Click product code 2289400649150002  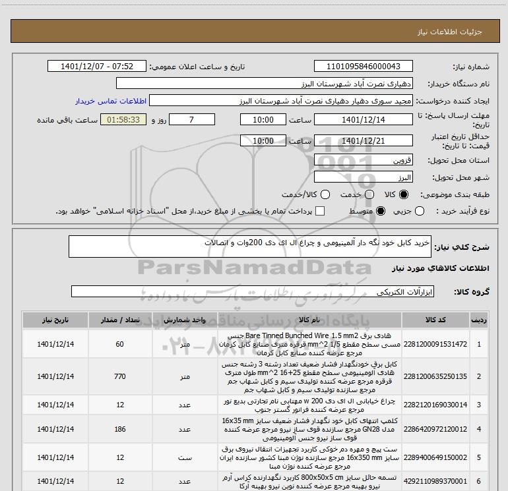click(435, 457)
